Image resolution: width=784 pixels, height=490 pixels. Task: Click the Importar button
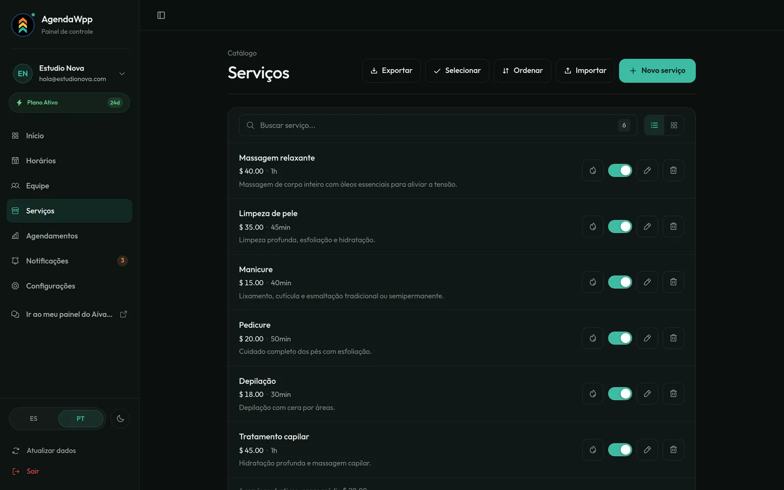(x=585, y=71)
